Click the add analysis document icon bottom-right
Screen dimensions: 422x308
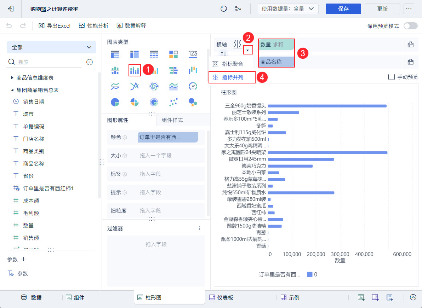click(389, 297)
